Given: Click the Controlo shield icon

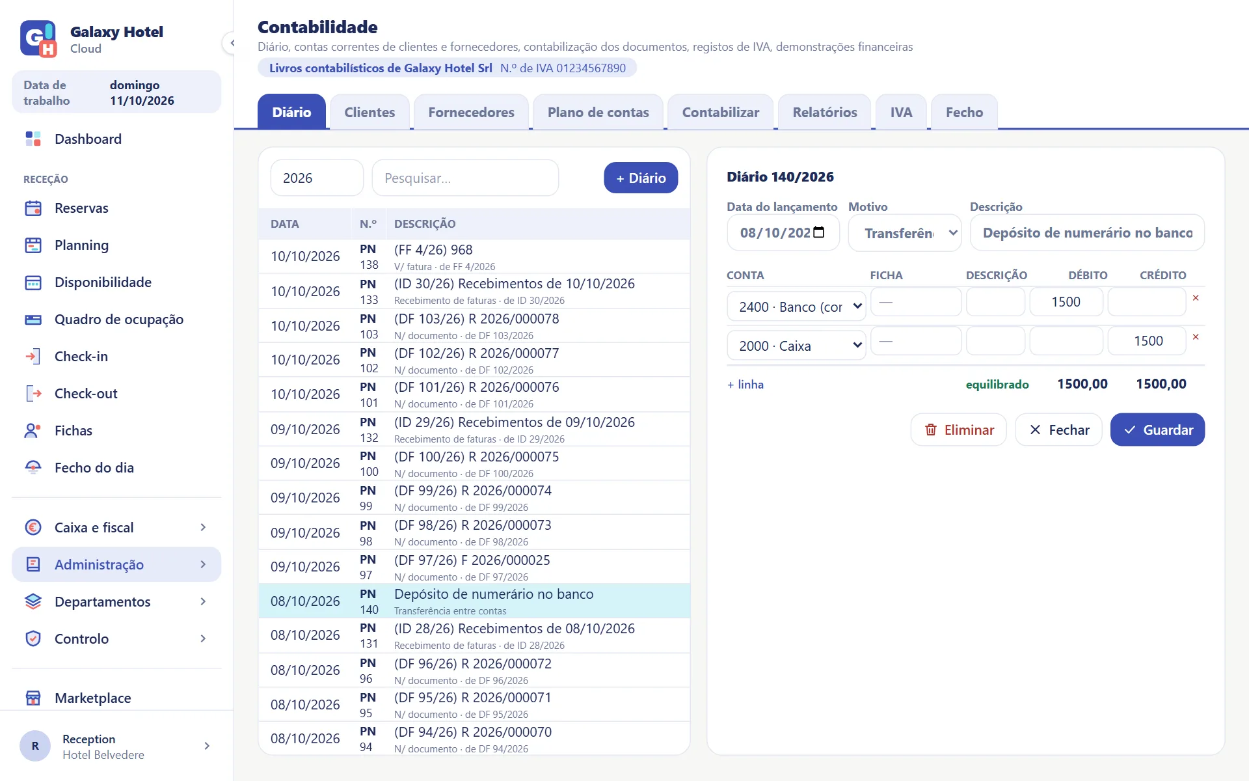Looking at the screenshot, I should click(x=33, y=638).
